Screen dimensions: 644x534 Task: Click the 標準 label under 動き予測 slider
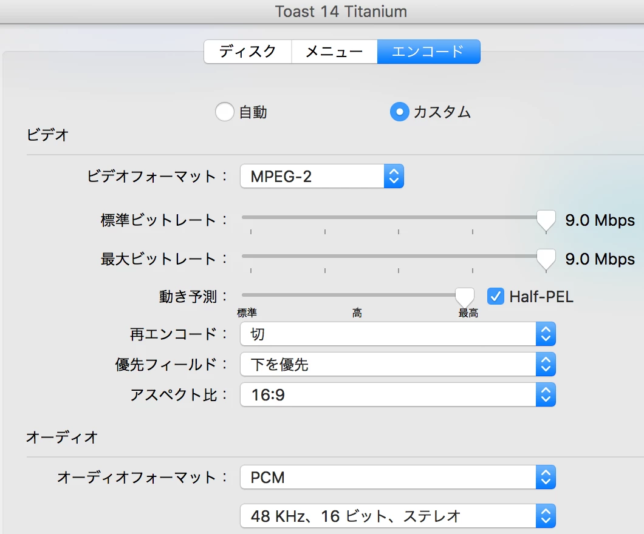(x=247, y=313)
